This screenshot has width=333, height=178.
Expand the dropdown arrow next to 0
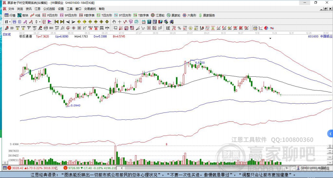tap(40, 22)
